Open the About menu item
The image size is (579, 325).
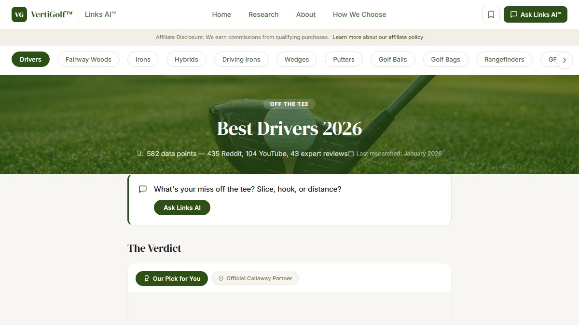tap(306, 14)
